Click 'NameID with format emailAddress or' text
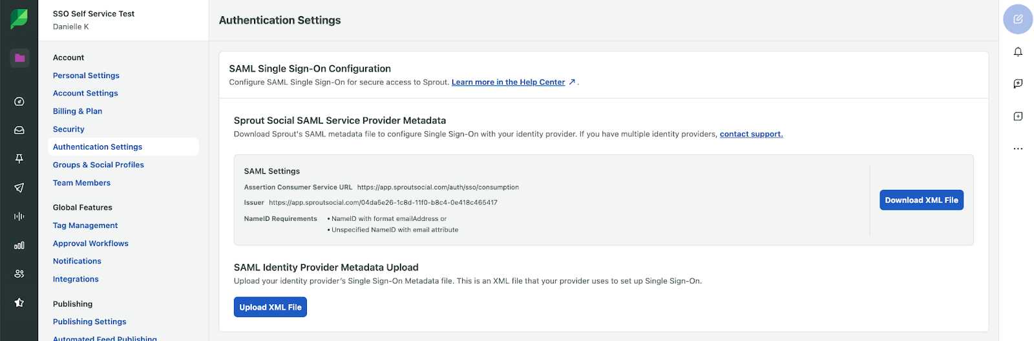The image size is (1034, 341). 389,219
